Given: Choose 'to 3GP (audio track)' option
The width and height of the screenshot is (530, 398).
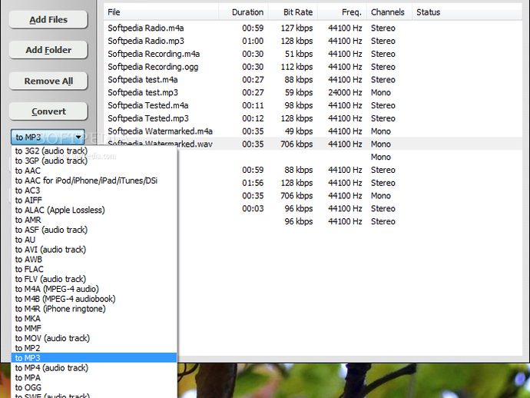Looking at the screenshot, I should (x=94, y=161).
